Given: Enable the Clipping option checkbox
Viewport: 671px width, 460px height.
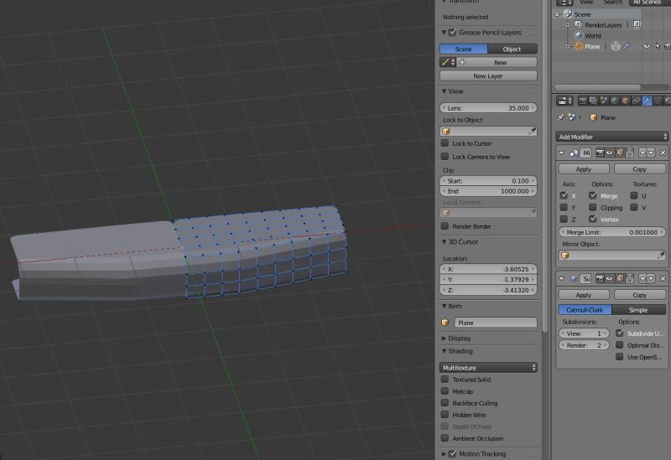Looking at the screenshot, I should tap(592, 207).
